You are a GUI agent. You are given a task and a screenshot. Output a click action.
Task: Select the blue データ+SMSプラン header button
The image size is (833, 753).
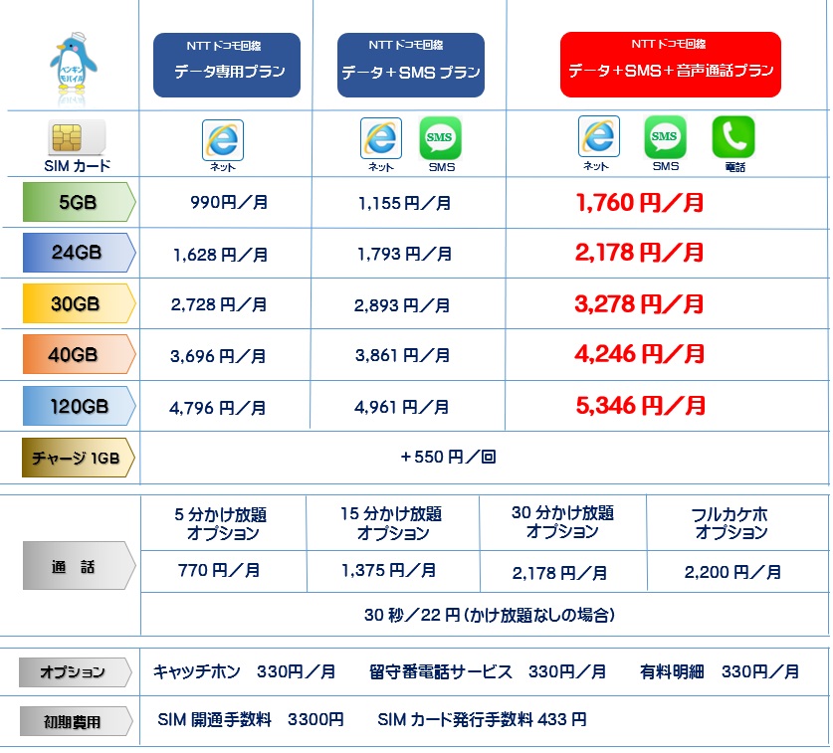tap(411, 65)
